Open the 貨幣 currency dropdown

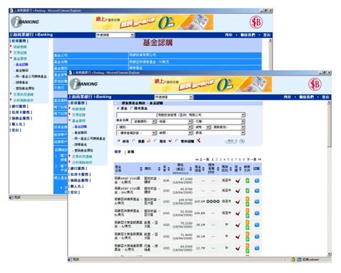tap(201, 127)
